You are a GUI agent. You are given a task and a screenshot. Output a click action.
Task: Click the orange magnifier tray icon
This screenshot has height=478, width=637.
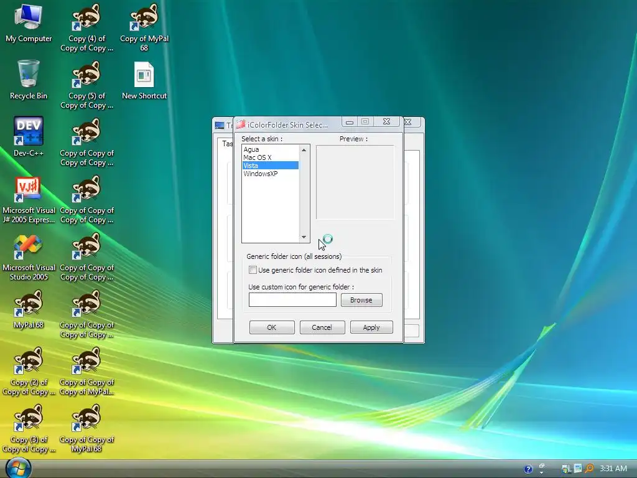[x=589, y=469]
